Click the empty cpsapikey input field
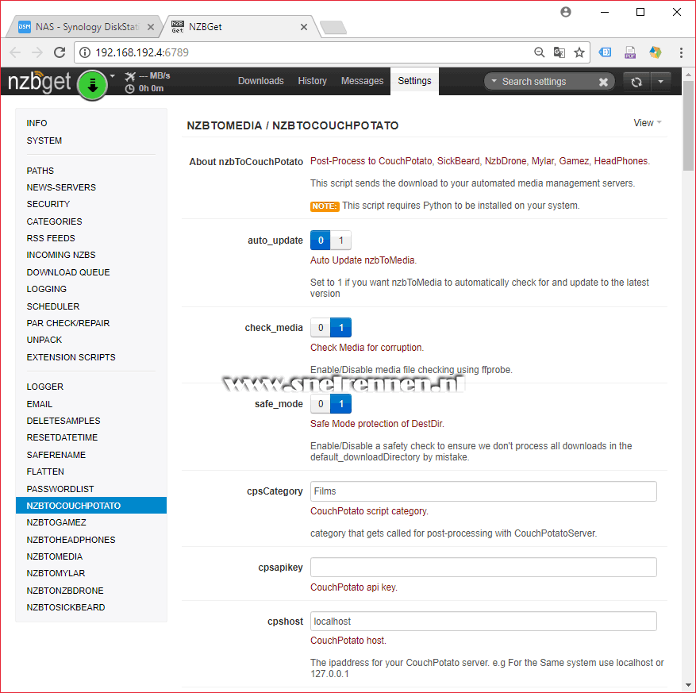 point(483,568)
